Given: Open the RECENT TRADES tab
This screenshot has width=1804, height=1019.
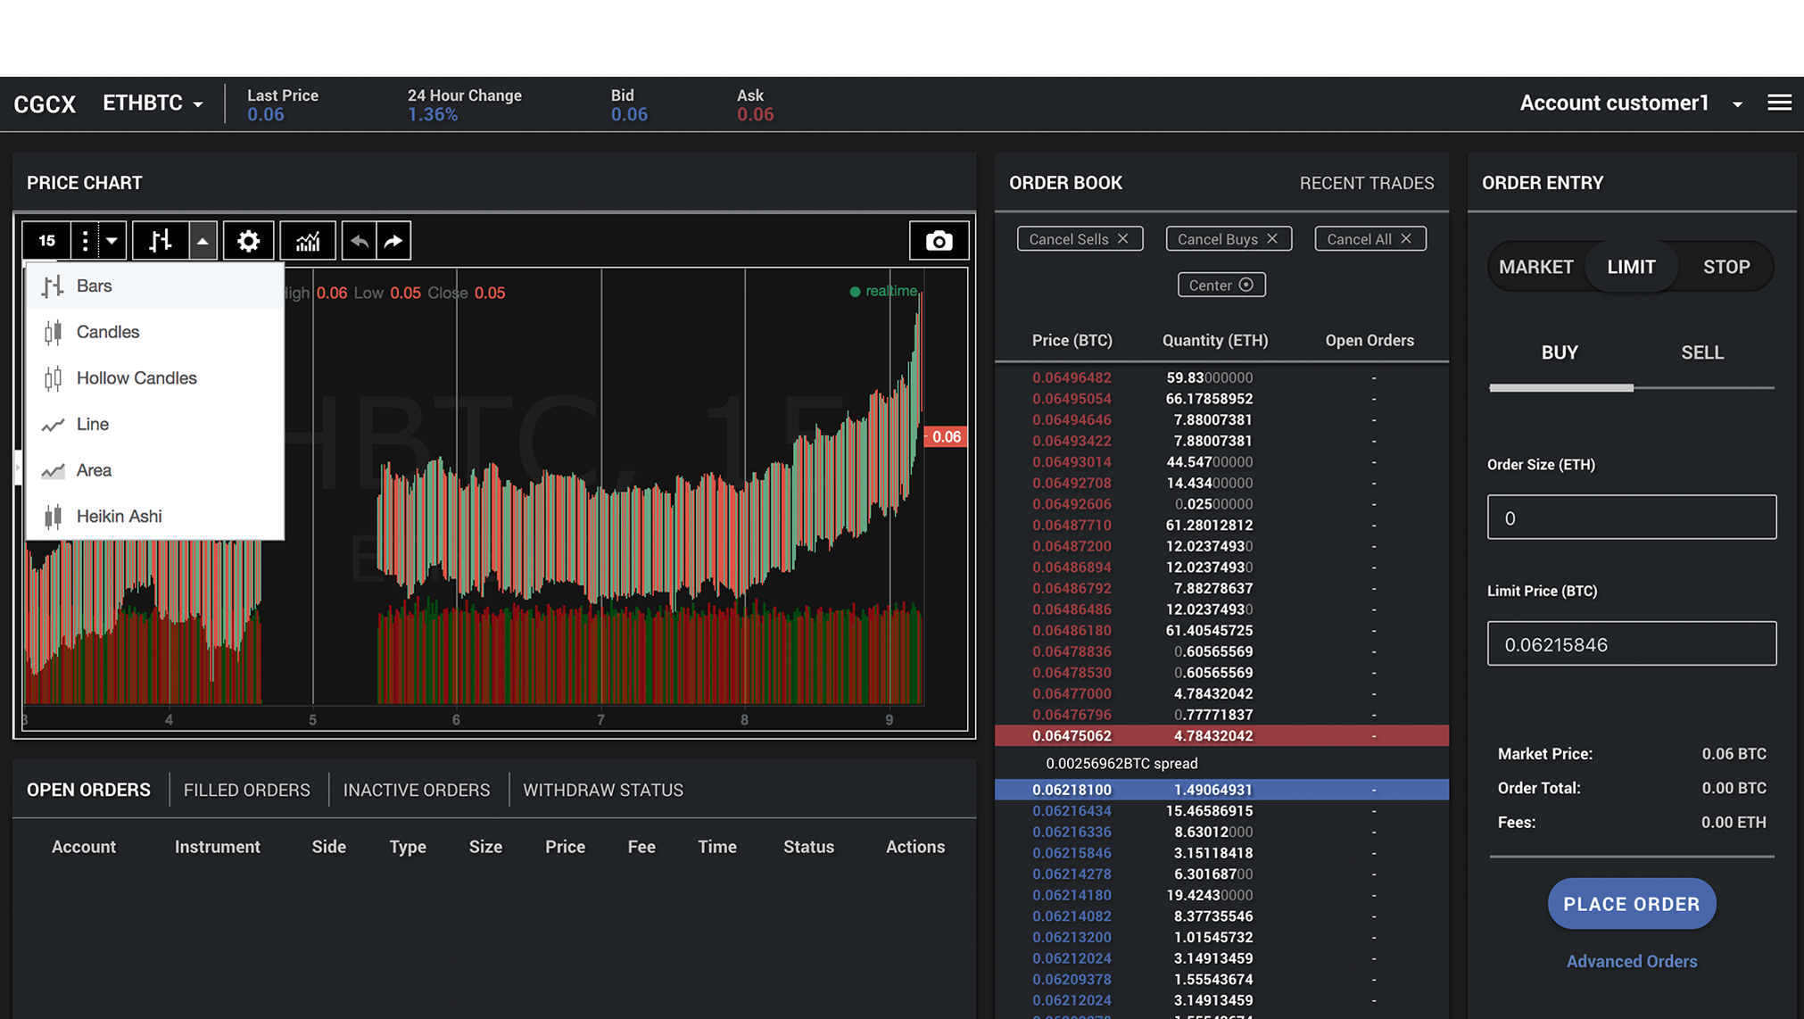Looking at the screenshot, I should (x=1366, y=183).
